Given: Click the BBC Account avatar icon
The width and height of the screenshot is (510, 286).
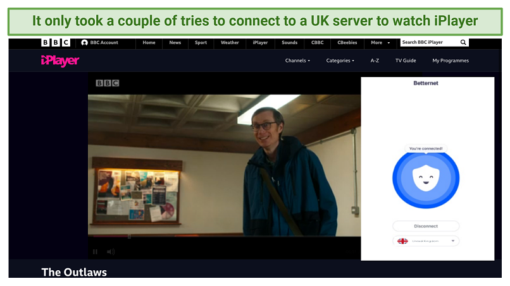Looking at the screenshot, I should point(84,42).
